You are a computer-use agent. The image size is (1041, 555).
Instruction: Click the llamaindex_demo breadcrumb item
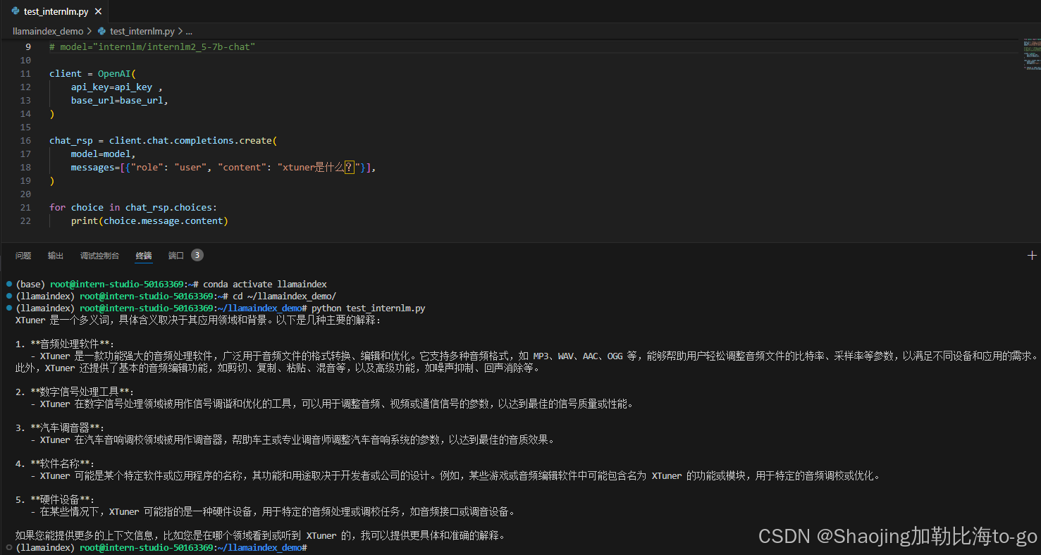tap(47, 31)
